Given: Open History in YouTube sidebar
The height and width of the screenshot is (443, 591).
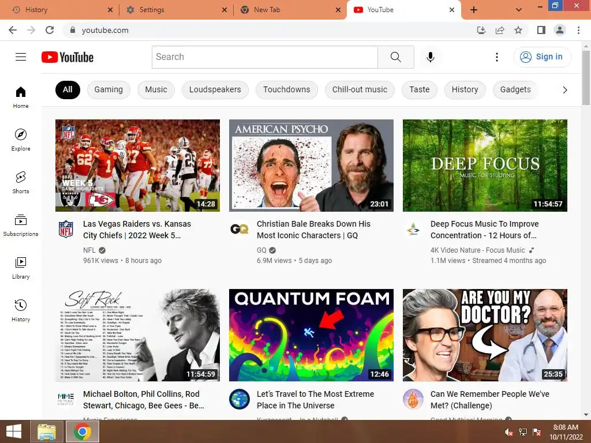Looking at the screenshot, I should point(21,310).
